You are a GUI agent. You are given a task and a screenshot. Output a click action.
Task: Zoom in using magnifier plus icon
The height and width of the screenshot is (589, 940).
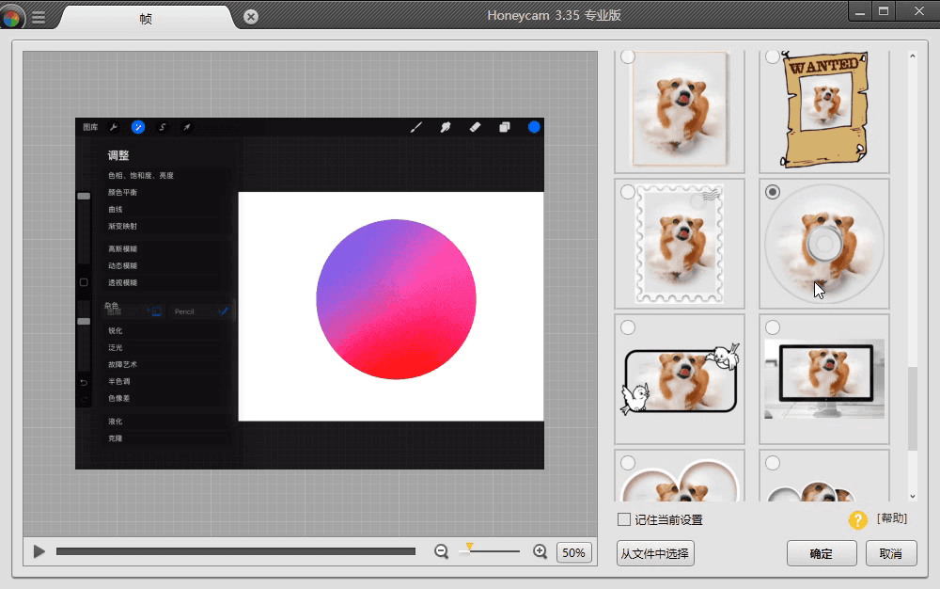(x=540, y=551)
